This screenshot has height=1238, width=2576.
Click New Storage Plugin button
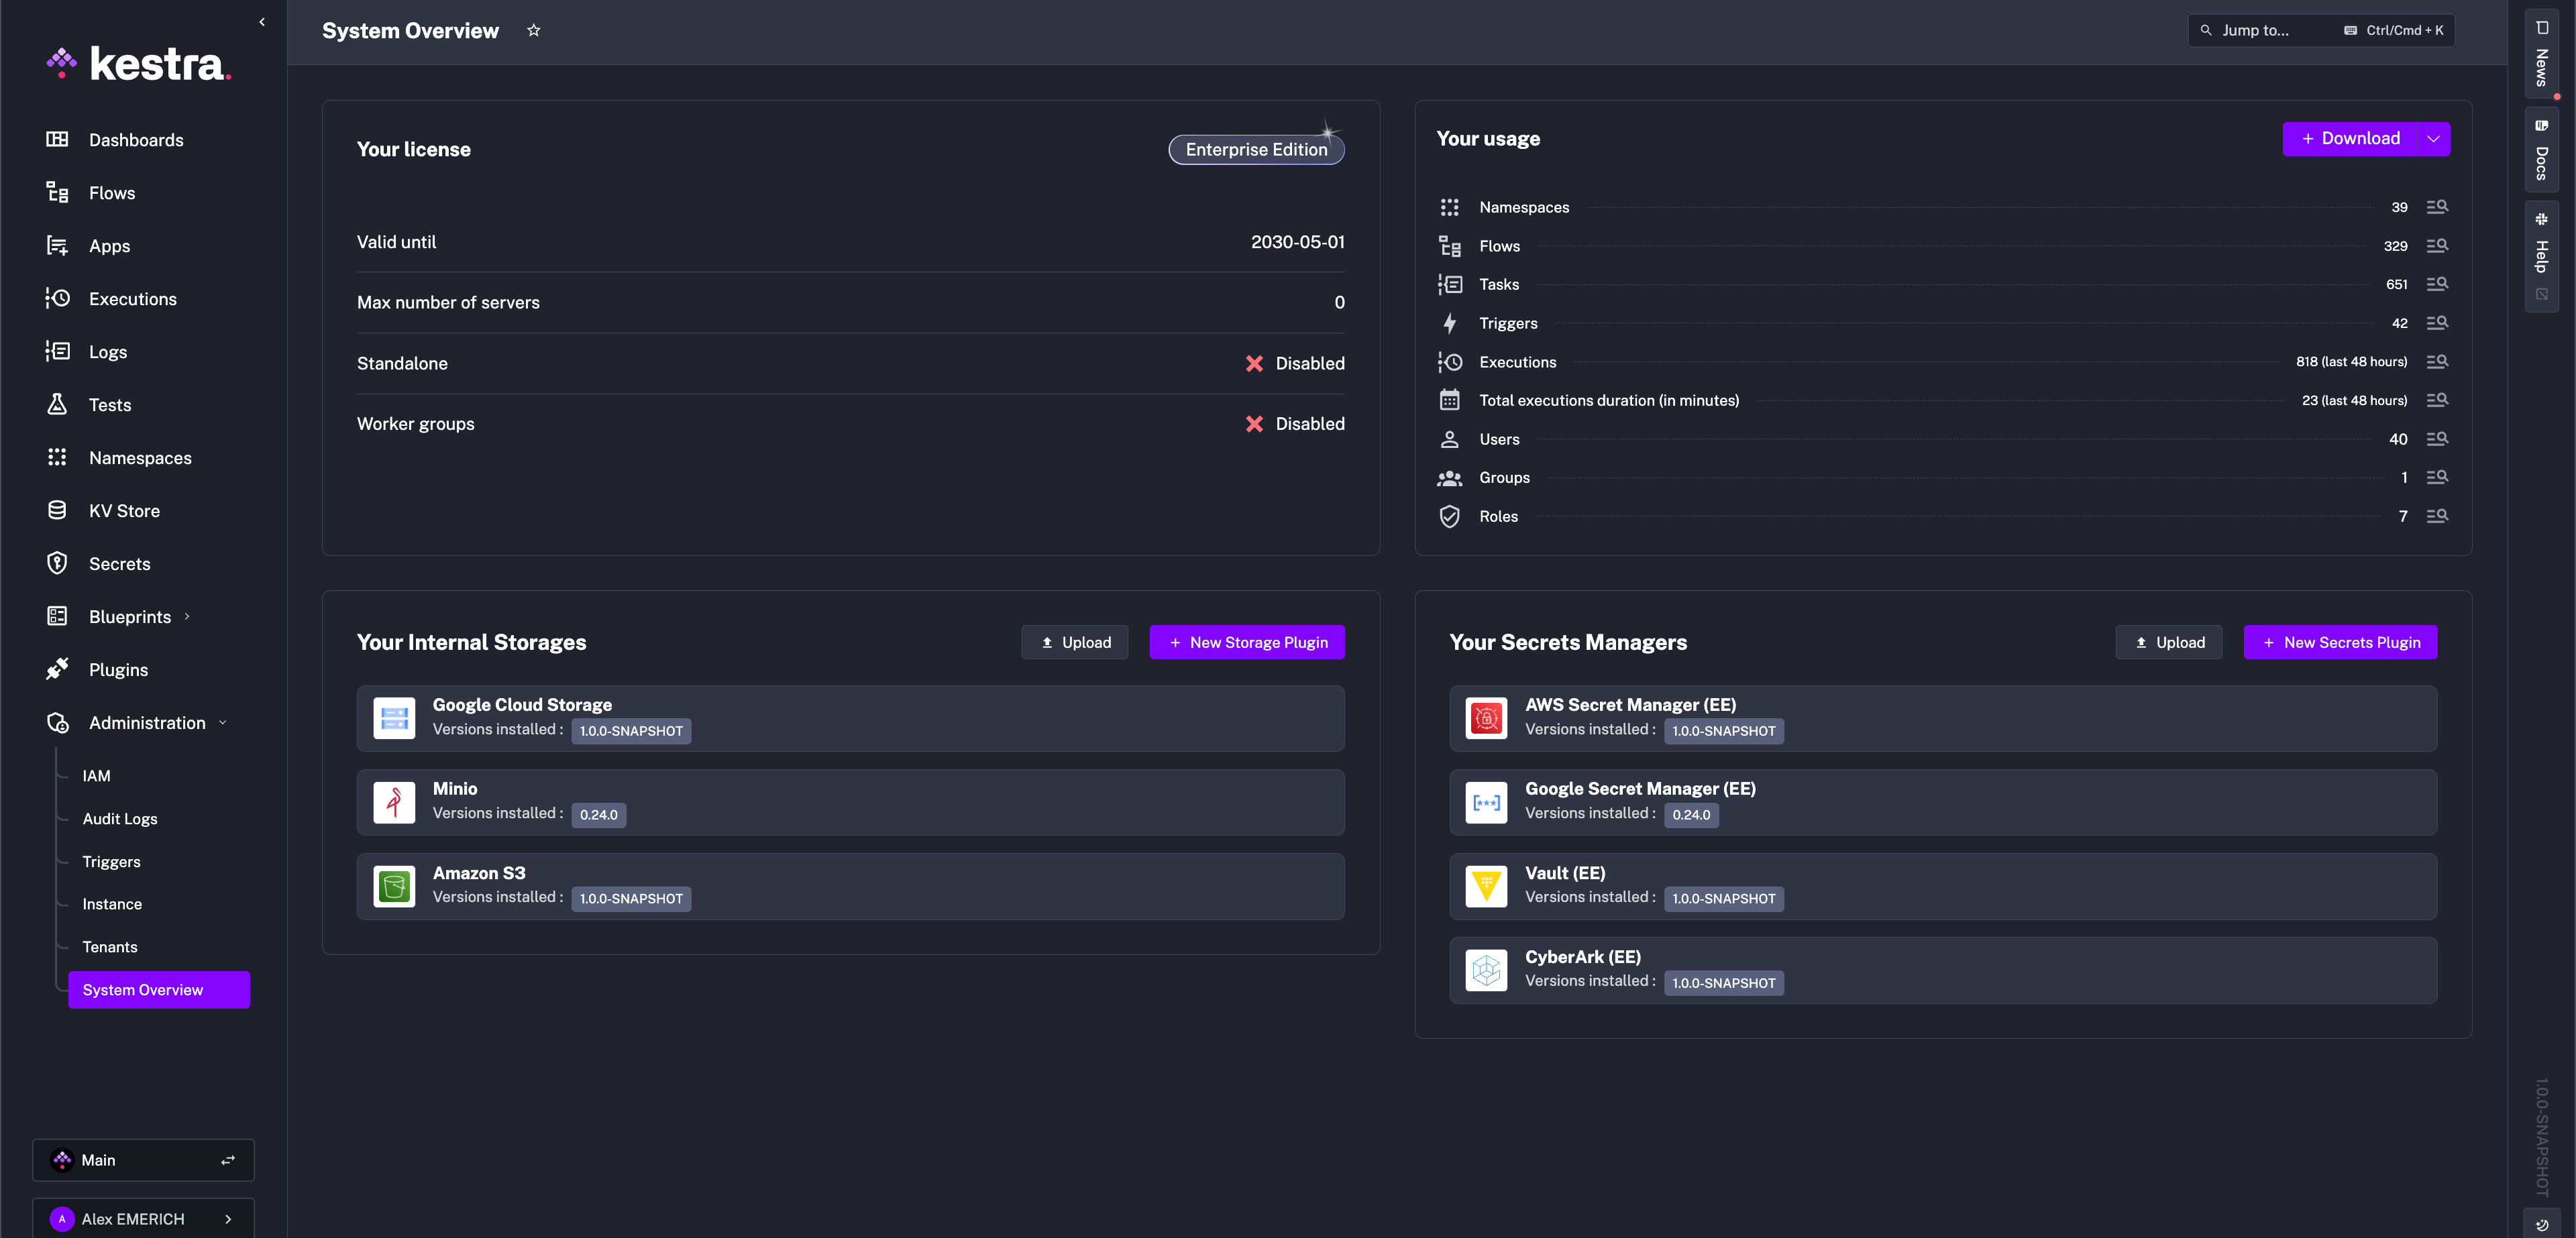[1247, 642]
